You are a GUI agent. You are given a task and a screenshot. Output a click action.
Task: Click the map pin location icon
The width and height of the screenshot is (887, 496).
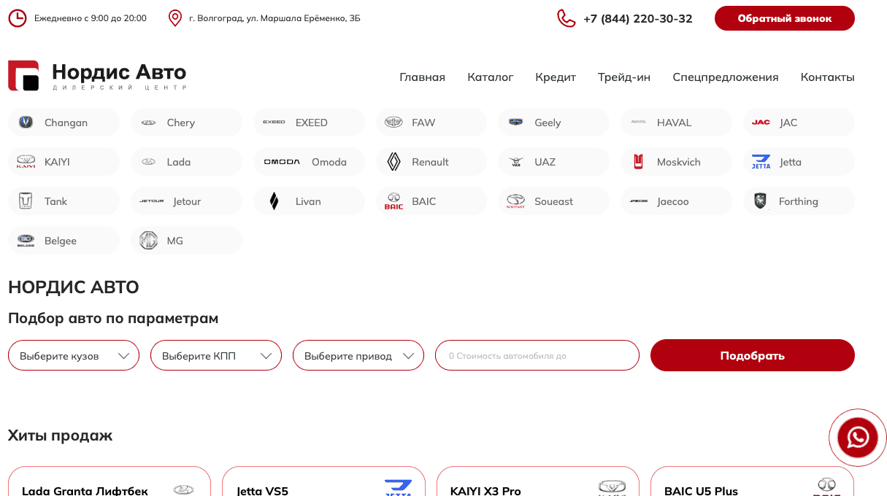174,18
